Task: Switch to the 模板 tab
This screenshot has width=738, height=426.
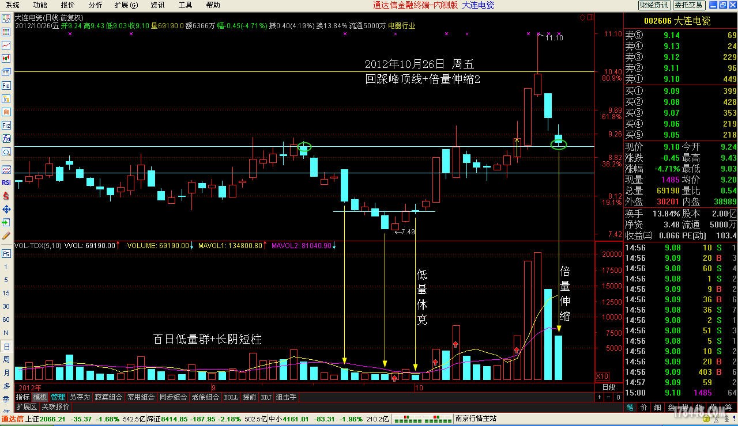Action: click(x=40, y=397)
